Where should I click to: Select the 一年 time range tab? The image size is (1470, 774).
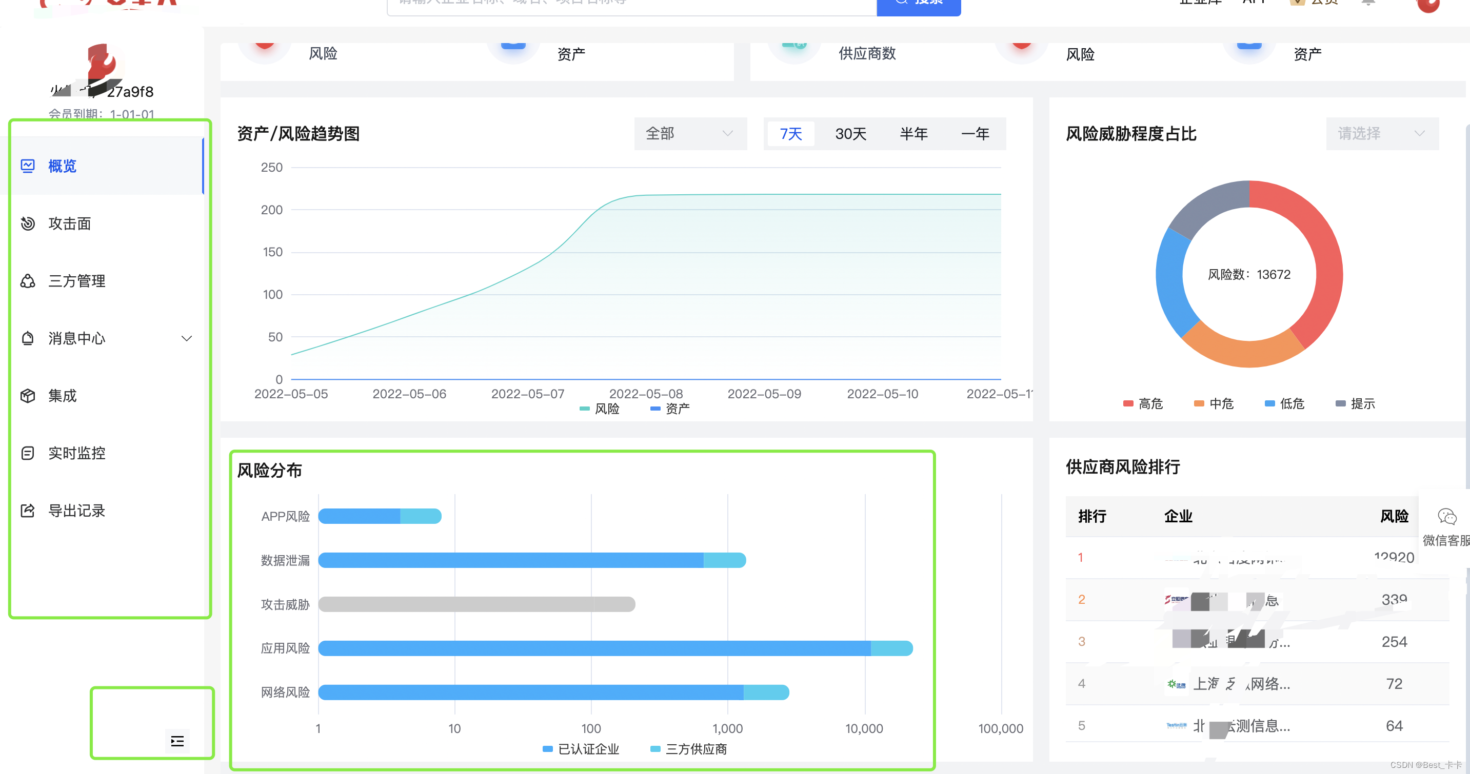(x=975, y=133)
